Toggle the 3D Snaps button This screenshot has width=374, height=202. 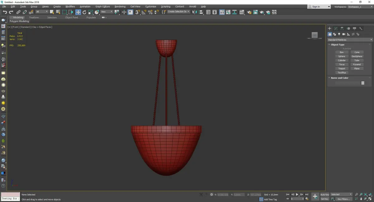click(x=137, y=12)
